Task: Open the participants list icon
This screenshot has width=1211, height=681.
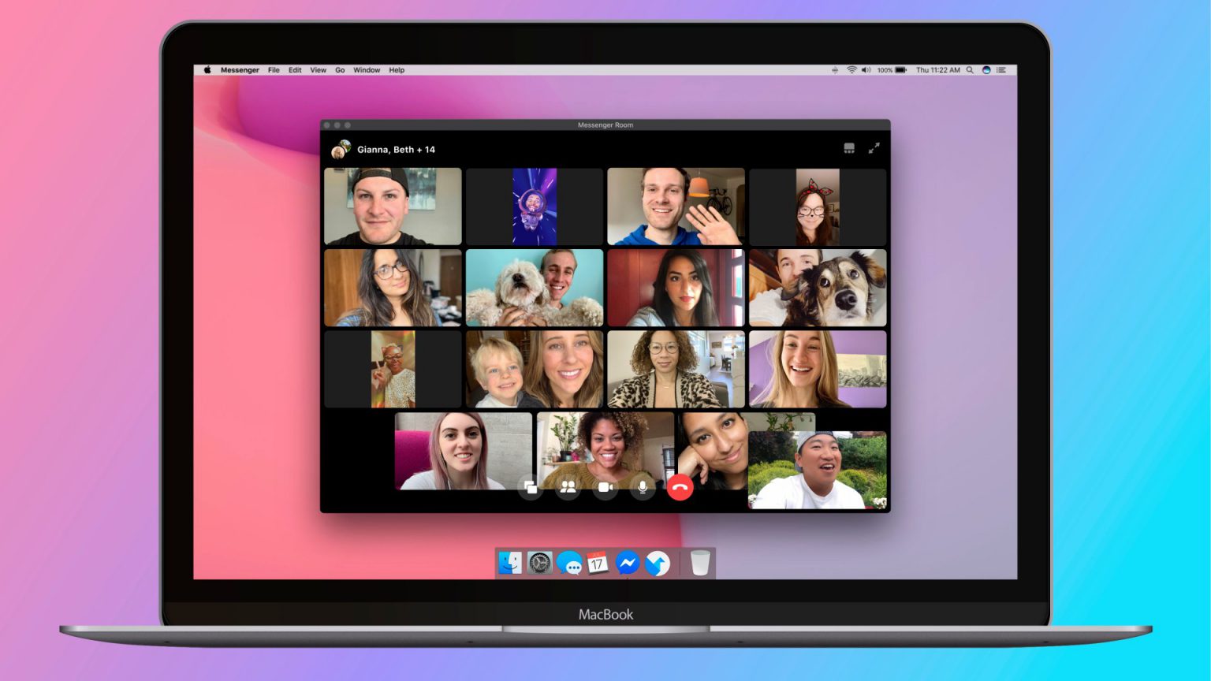Action: (568, 487)
